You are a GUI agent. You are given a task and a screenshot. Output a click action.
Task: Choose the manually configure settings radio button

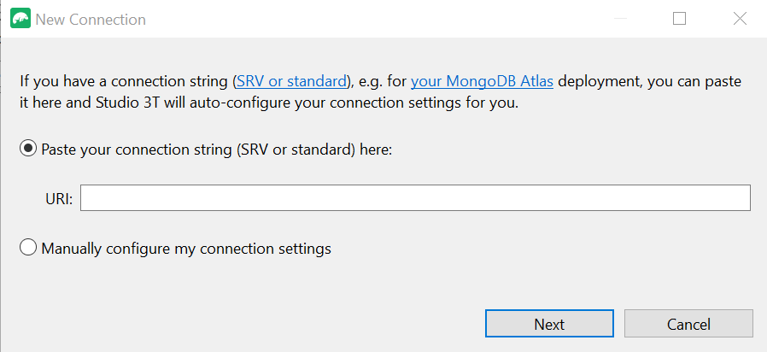tap(28, 248)
